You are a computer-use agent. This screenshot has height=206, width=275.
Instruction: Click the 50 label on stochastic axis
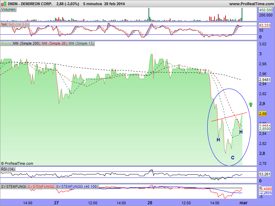coord(261,30)
